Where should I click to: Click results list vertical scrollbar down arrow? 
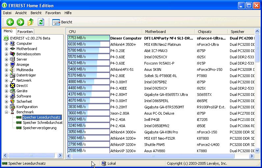pyautogui.click(x=257, y=151)
